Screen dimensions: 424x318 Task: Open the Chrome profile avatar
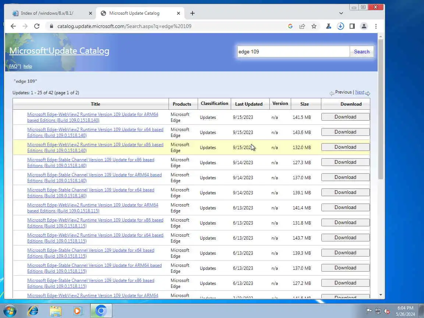364,26
